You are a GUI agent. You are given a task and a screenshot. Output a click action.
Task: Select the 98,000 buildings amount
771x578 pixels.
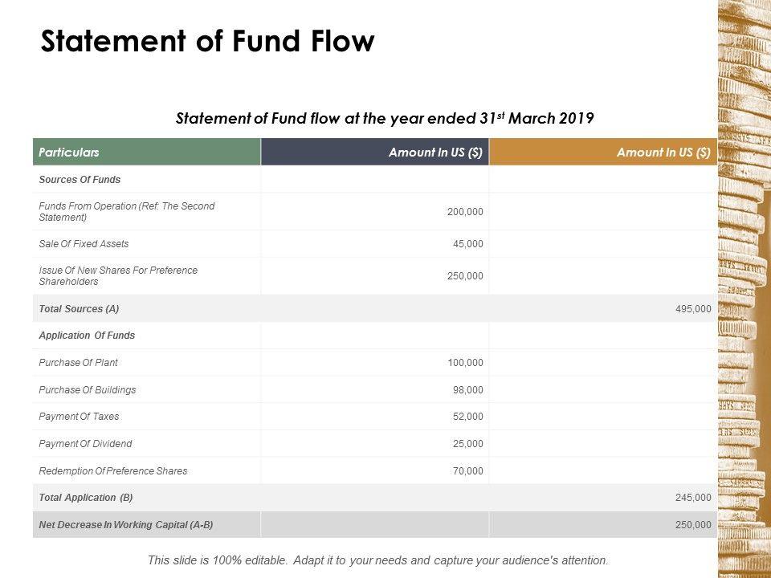(x=468, y=390)
